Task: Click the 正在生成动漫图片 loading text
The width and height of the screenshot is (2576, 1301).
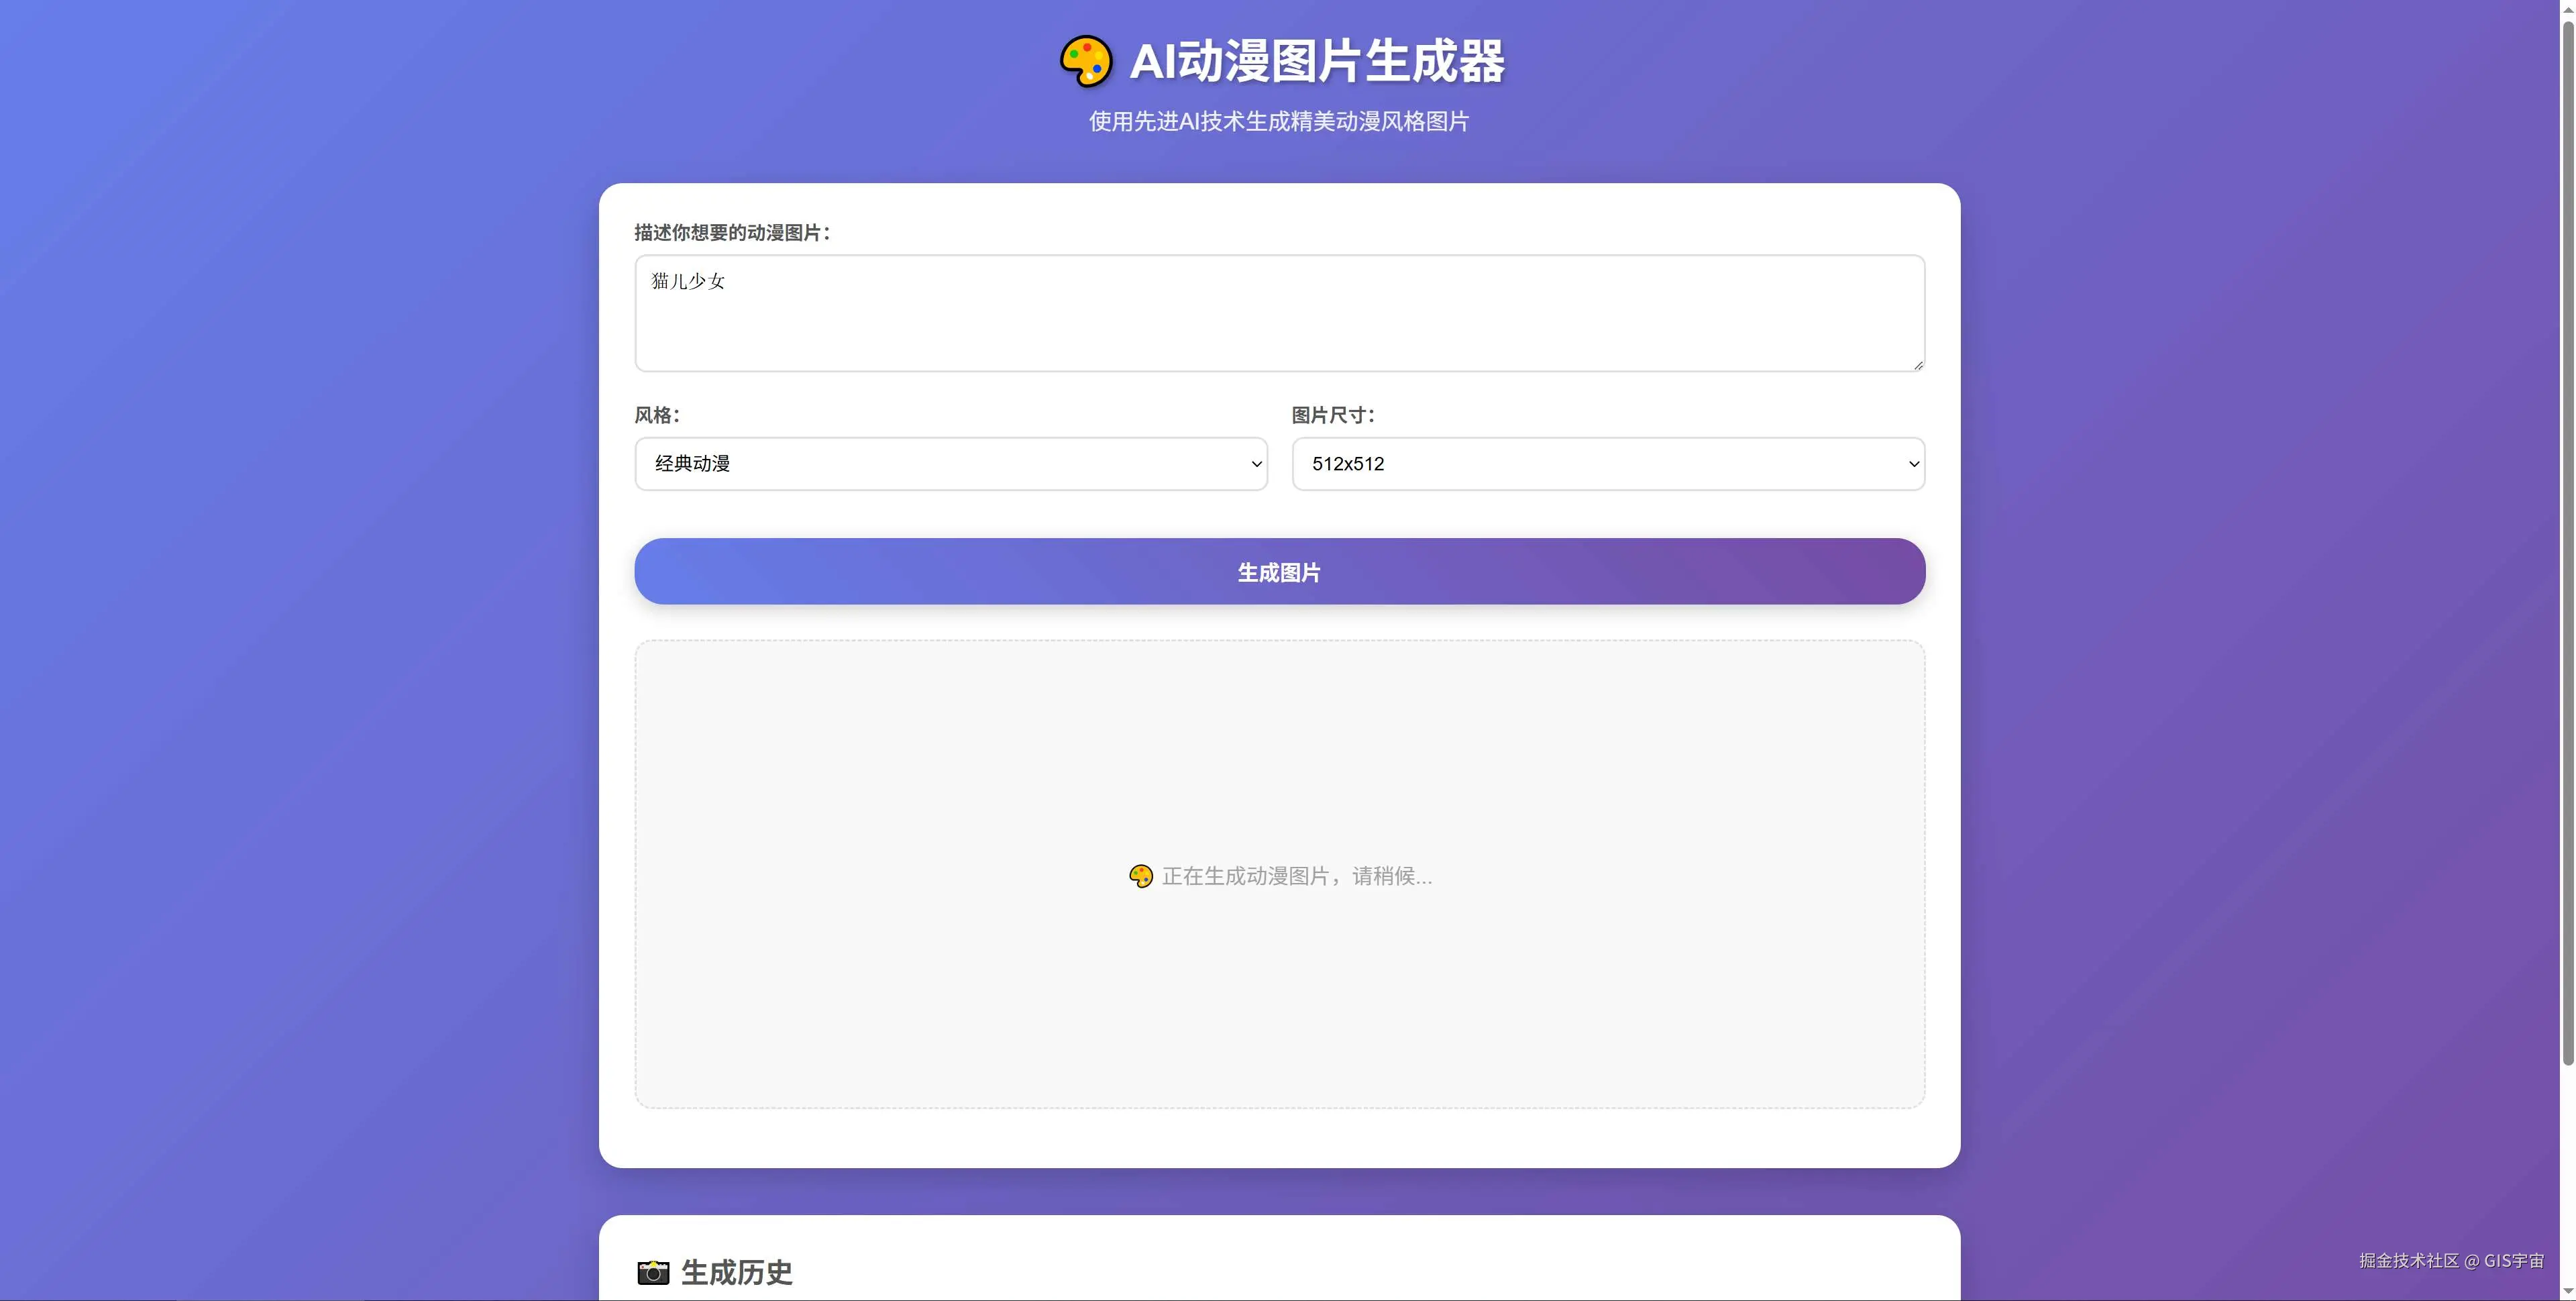Action: [1296, 876]
